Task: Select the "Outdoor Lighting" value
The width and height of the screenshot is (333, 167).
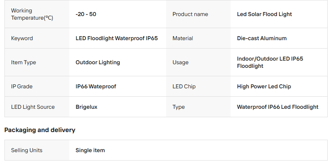Action: [98, 63]
